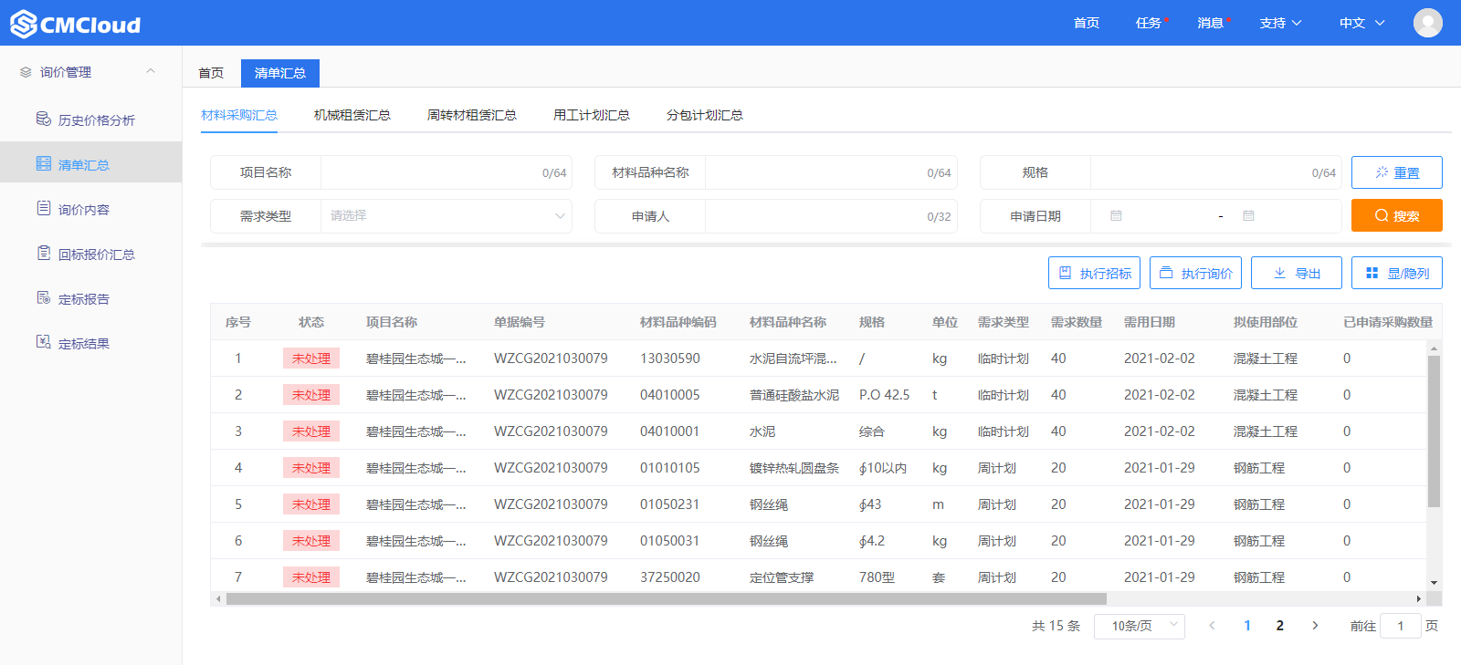The height and width of the screenshot is (665, 1461).
Task: Click material name 镀锌热轧圆盘条
Action: point(794,468)
